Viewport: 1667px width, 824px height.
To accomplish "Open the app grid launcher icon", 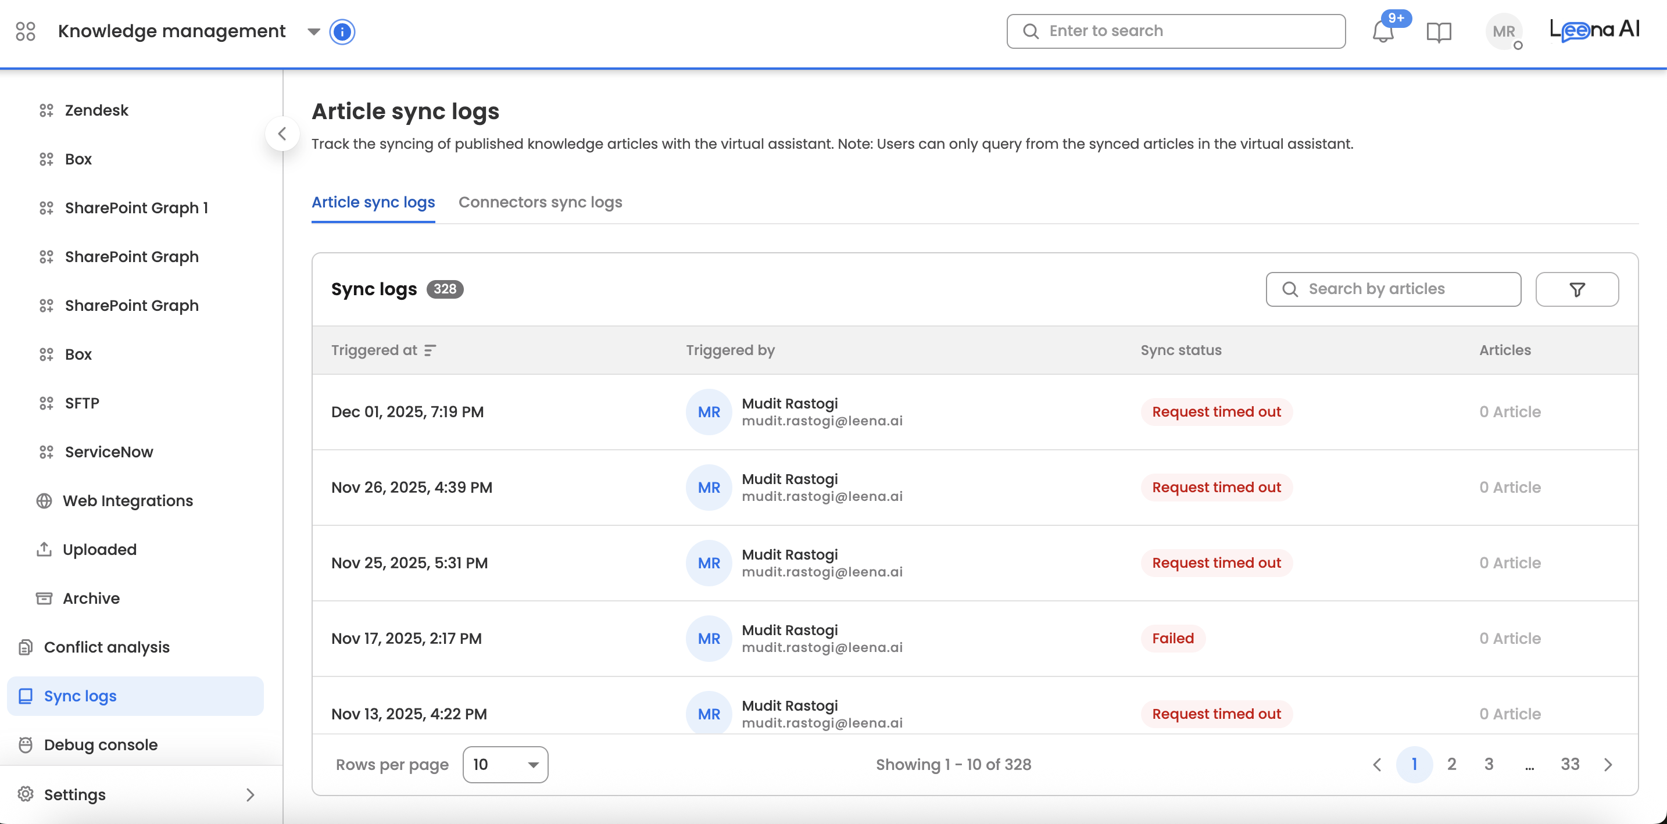I will click(25, 31).
